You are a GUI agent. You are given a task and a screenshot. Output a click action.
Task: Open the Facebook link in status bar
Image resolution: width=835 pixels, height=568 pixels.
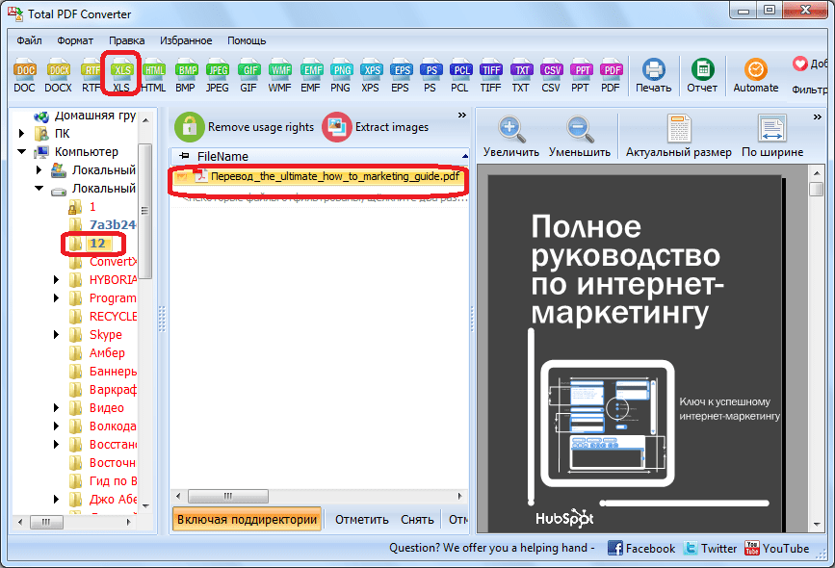[x=640, y=549]
